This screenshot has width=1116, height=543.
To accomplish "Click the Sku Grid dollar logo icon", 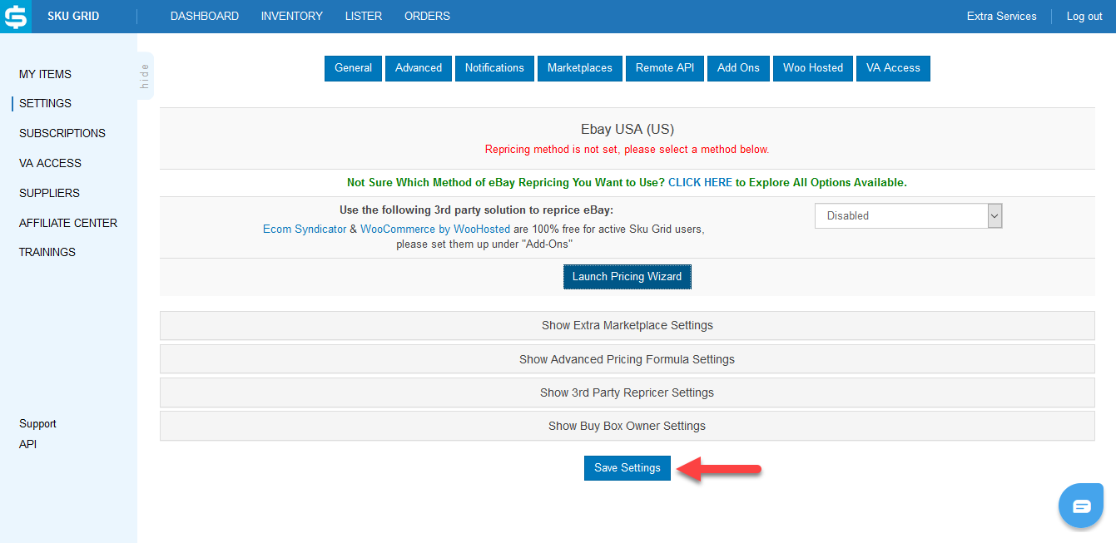I will click(16, 17).
